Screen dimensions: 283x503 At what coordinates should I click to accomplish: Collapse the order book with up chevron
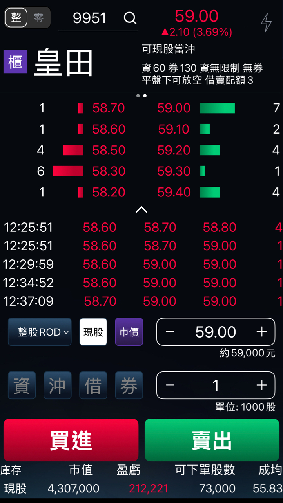(x=141, y=210)
